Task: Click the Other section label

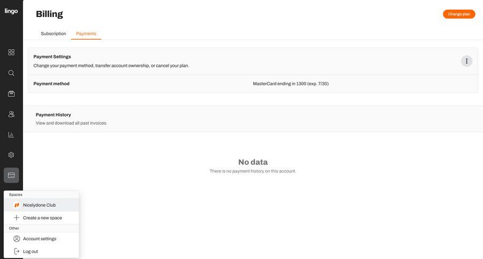Action: 14,228
